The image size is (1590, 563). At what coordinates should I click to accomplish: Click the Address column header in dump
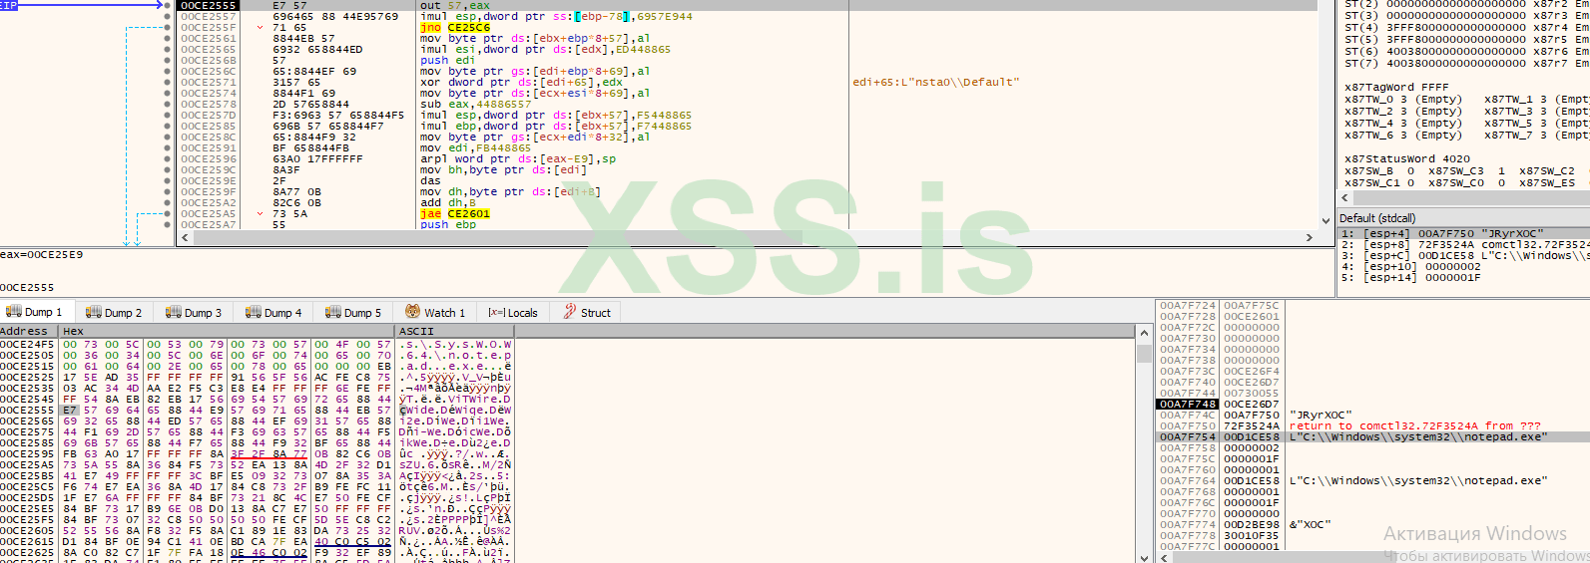(28, 331)
